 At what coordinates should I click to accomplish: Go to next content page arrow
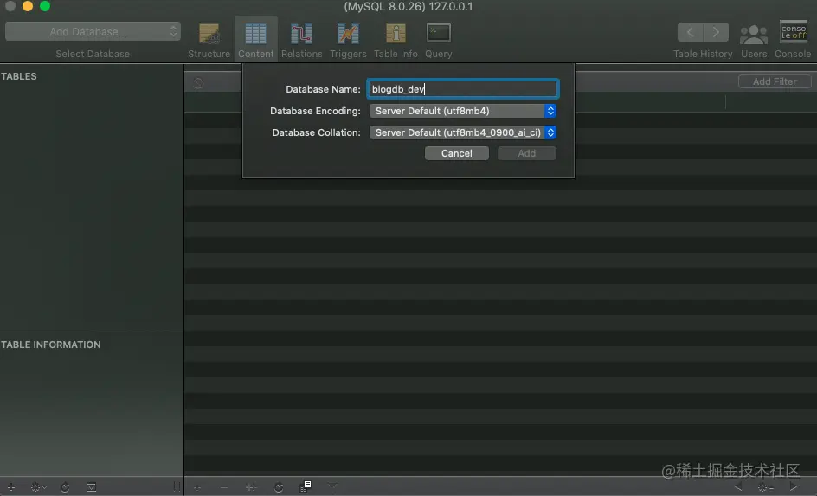click(794, 487)
